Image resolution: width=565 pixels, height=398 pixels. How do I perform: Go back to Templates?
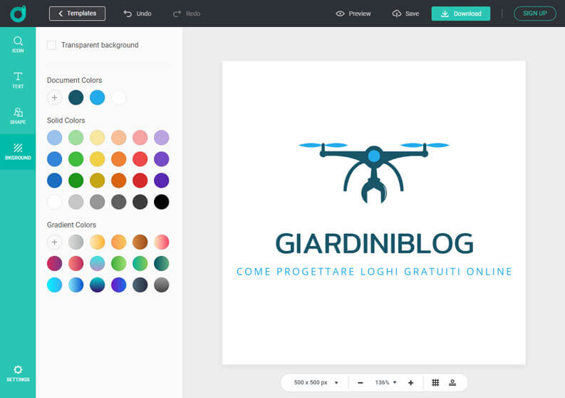tap(77, 14)
